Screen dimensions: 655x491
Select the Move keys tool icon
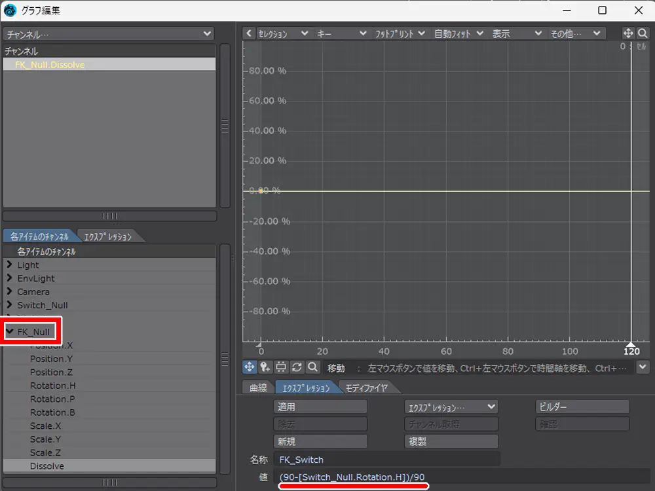[250, 367]
